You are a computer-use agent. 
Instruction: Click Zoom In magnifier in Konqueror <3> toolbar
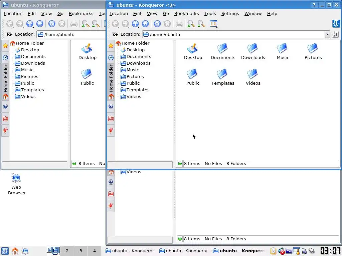tap(191, 24)
